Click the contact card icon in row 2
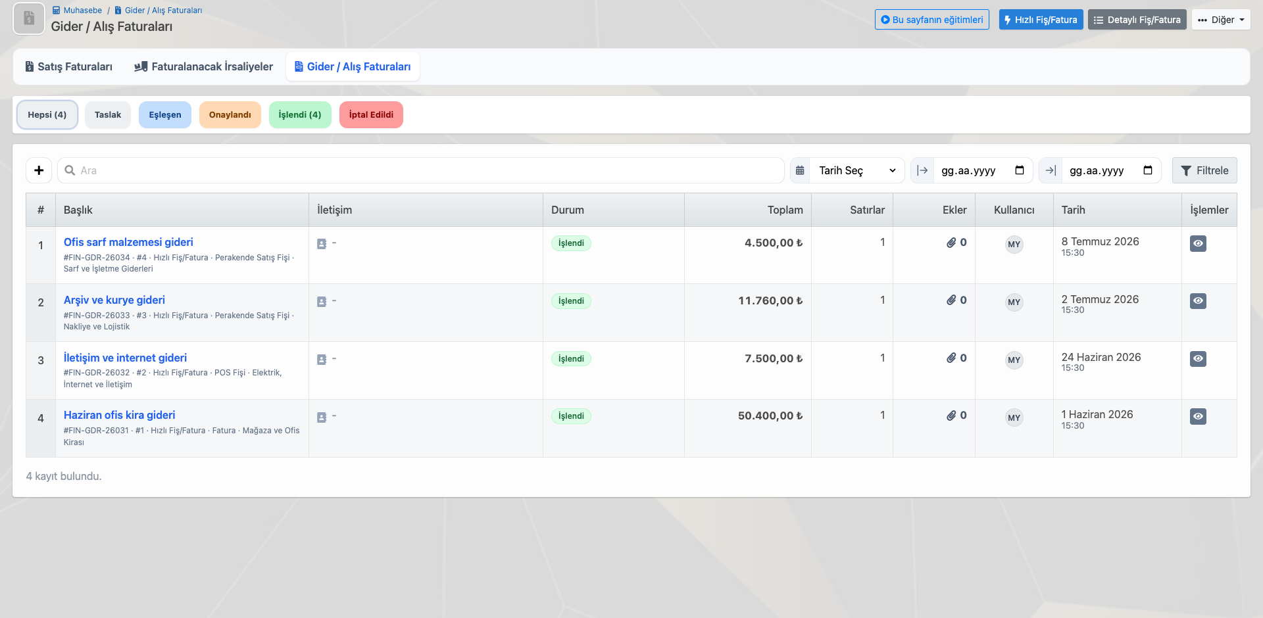Image resolution: width=1263 pixels, height=618 pixels. 322,301
